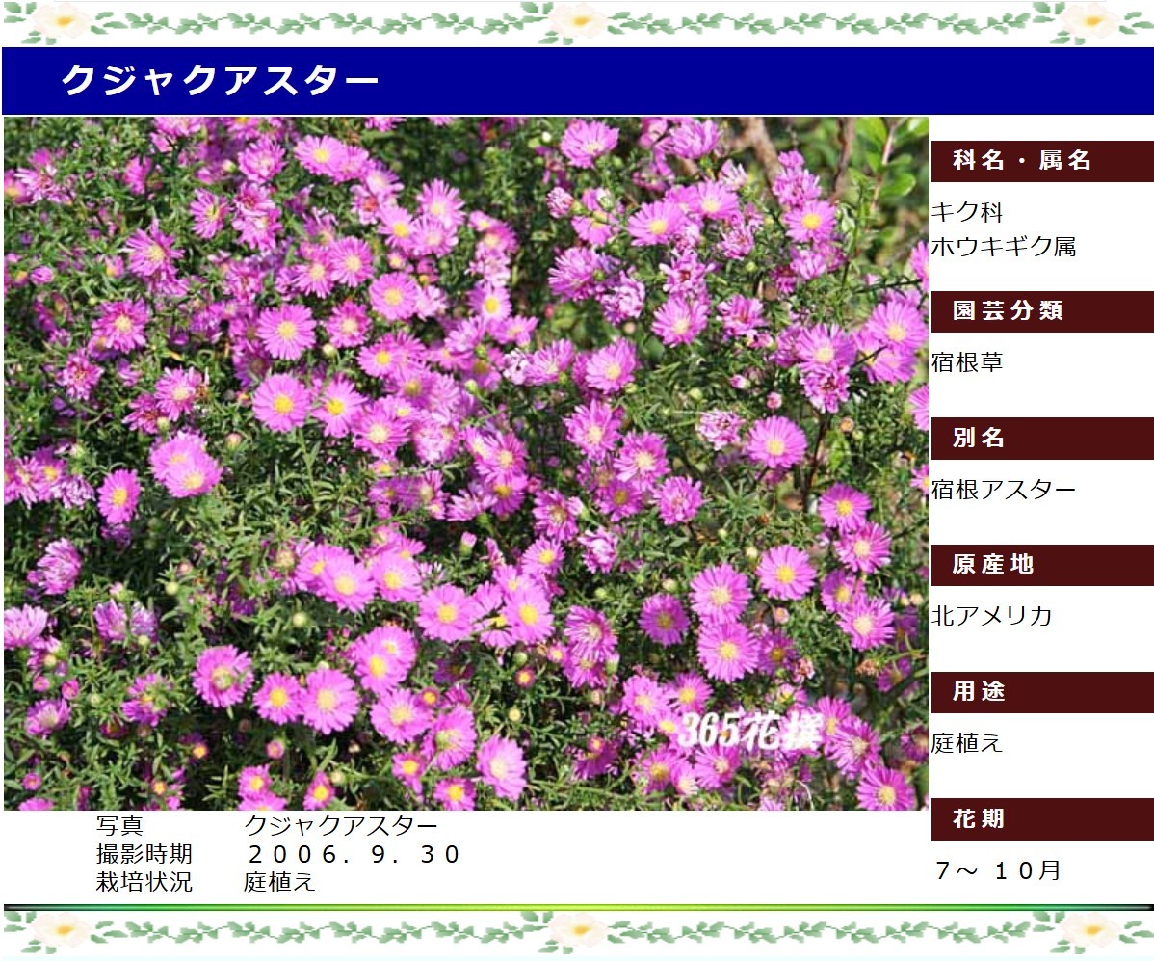Click the 北アメリカ origin text
The width and height of the screenshot is (1154, 961).
click(x=992, y=616)
